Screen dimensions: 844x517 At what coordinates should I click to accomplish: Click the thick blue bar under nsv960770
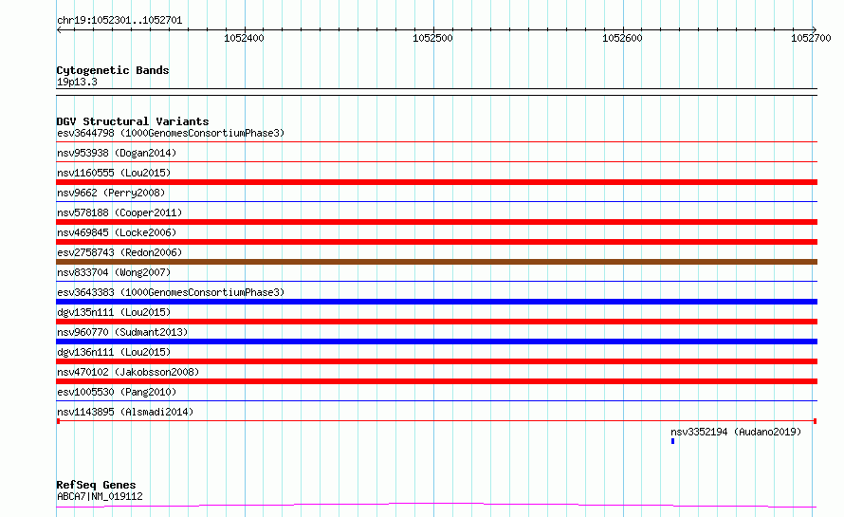click(436, 342)
